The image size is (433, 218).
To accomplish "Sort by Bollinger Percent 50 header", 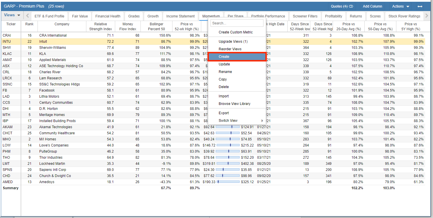I will tap(156, 26).
